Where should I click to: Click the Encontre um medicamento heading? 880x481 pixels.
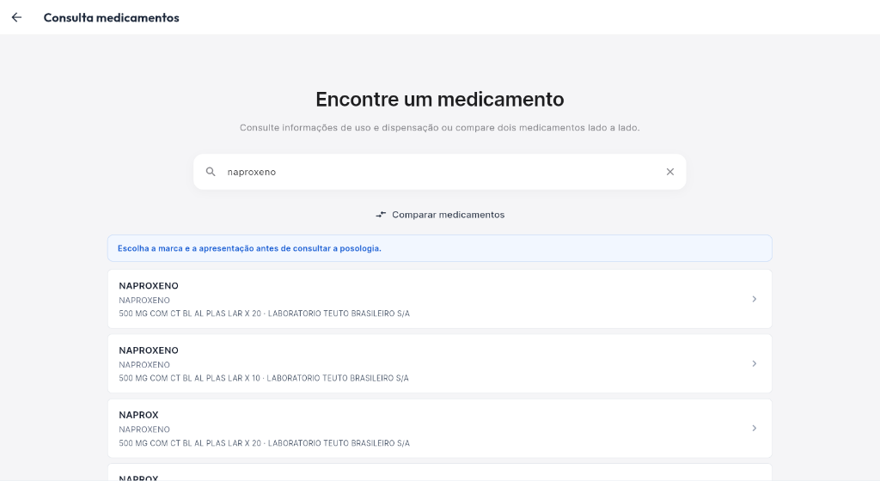coord(440,100)
